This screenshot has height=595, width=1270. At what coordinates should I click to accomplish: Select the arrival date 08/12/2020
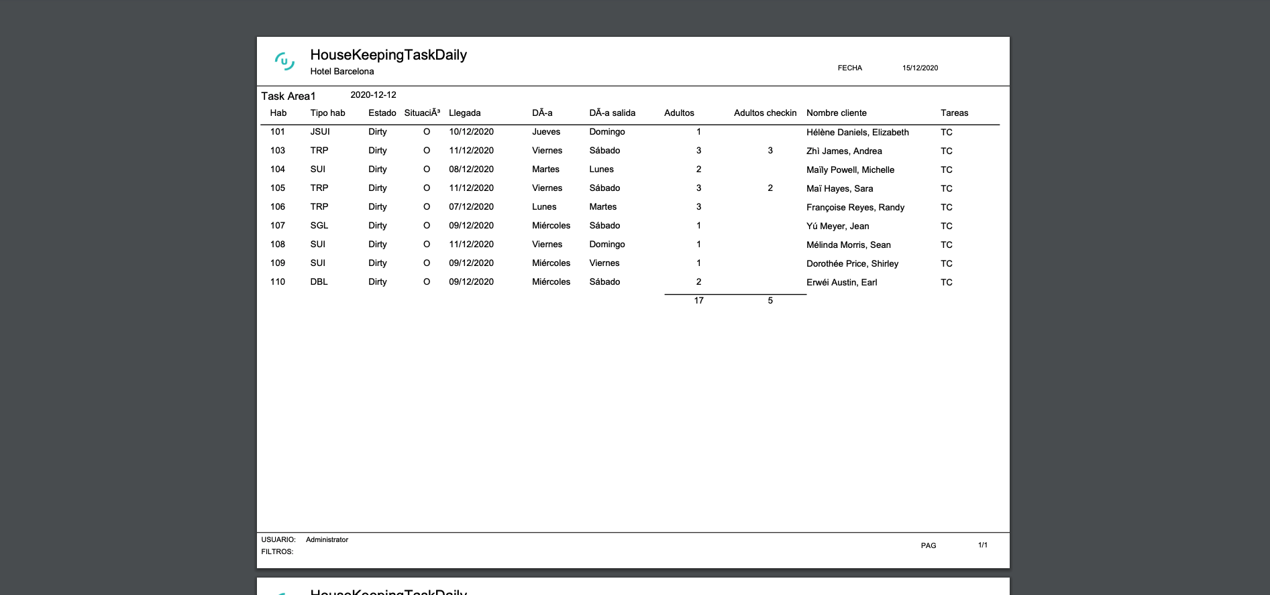[x=471, y=170]
